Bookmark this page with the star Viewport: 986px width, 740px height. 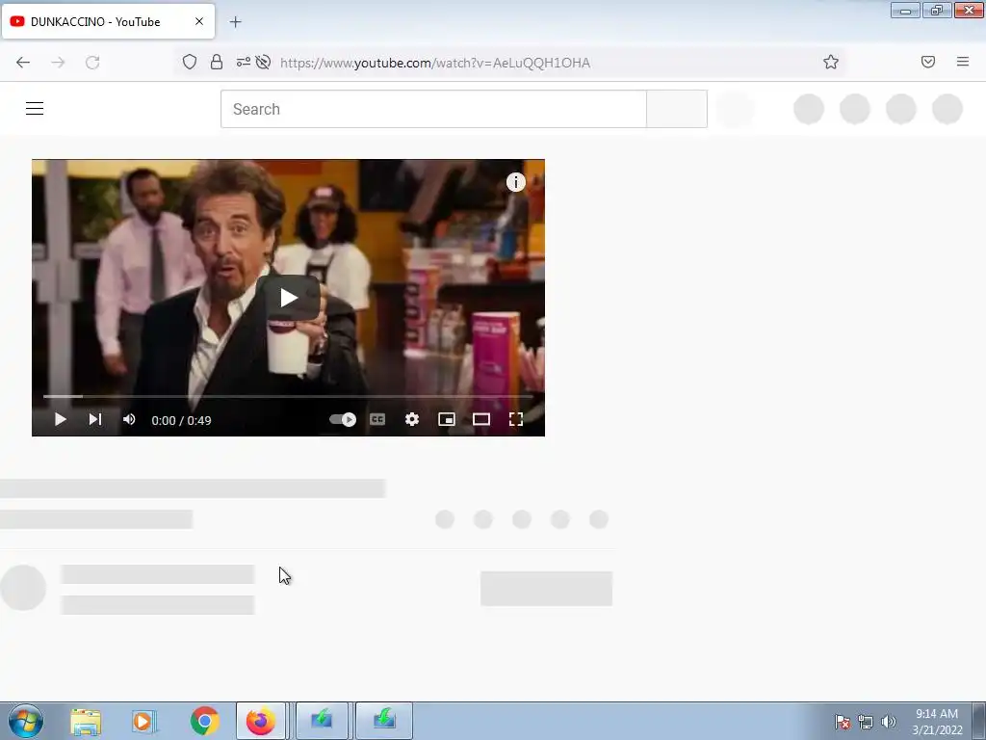pyautogui.click(x=831, y=62)
